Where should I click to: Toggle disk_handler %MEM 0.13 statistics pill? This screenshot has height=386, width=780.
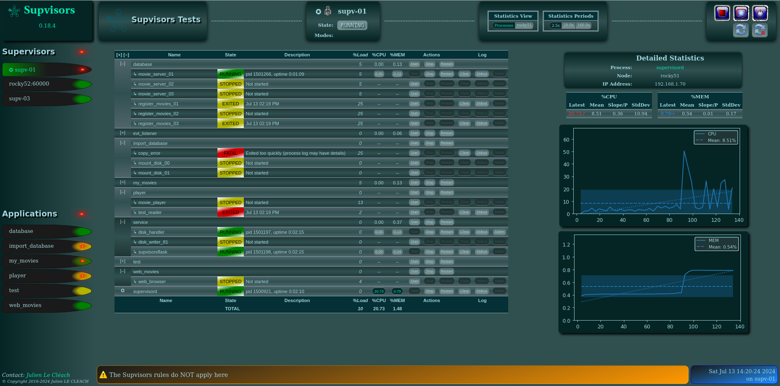(x=397, y=232)
